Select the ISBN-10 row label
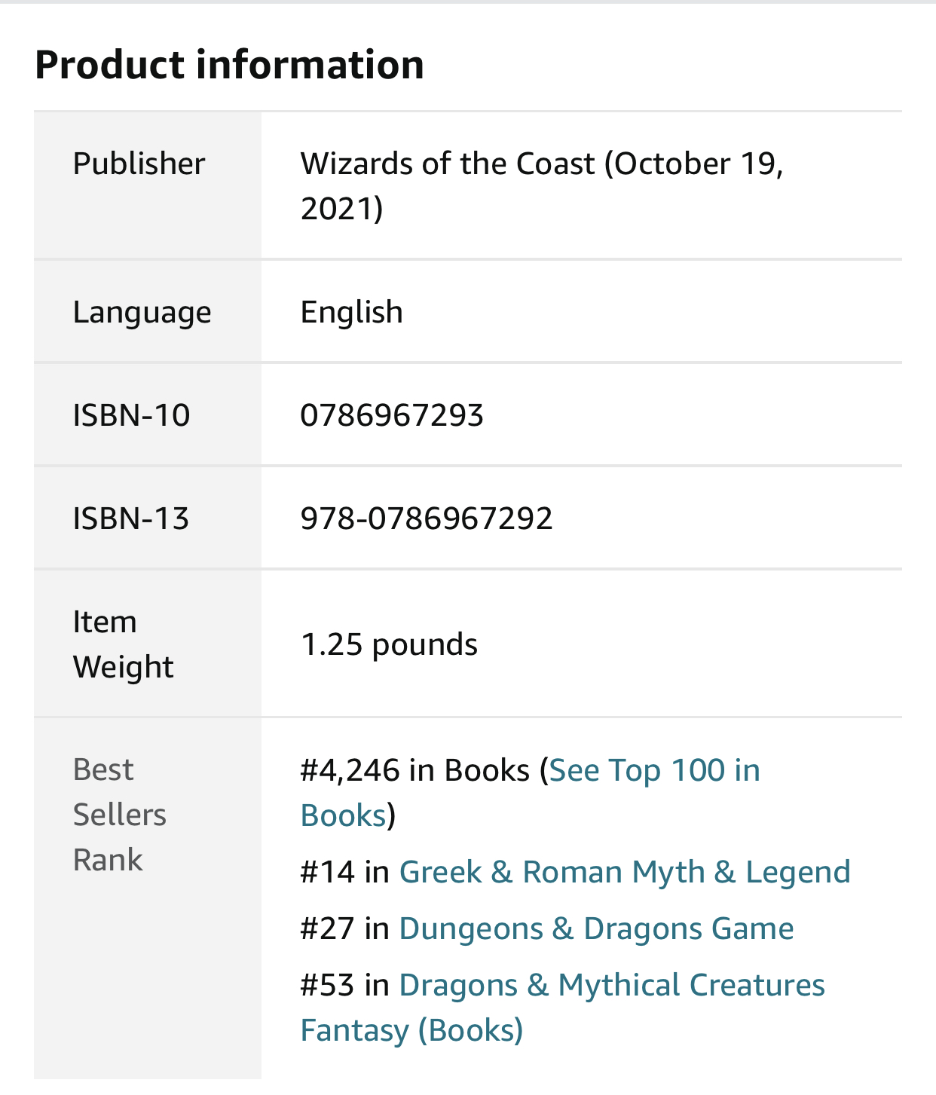The image size is (936, 1095). (131, 415)
